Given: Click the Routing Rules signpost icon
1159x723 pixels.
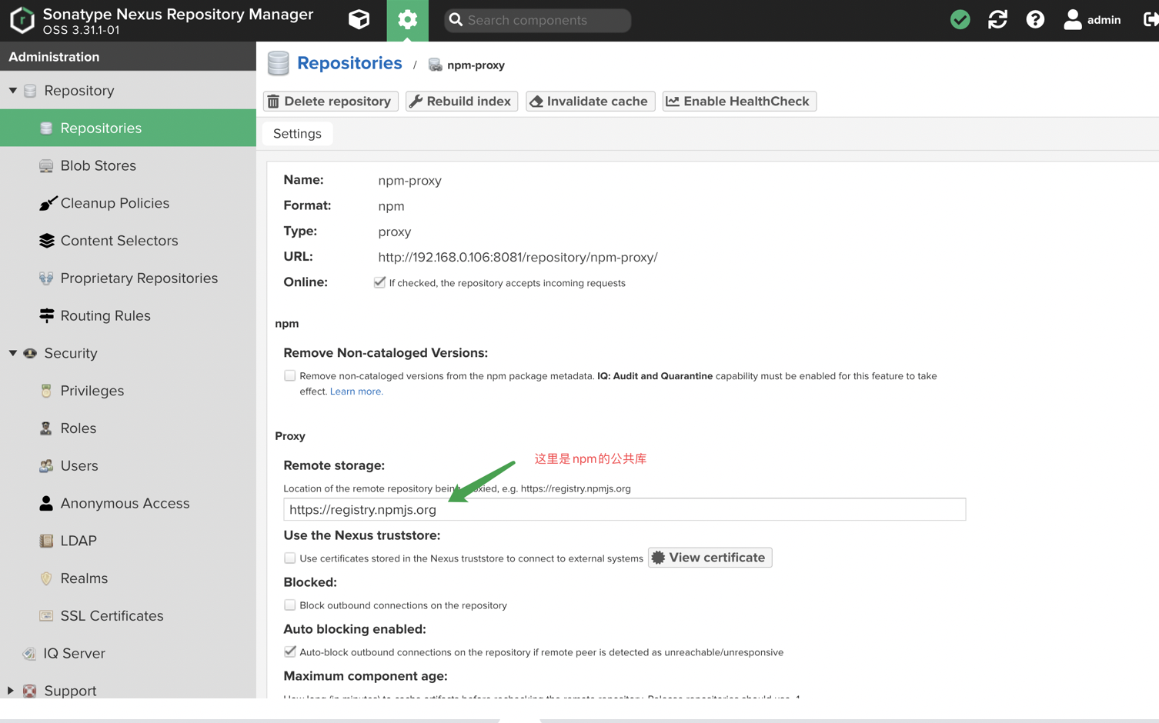Looking at the screenshot, I should (x=46, y=315).
